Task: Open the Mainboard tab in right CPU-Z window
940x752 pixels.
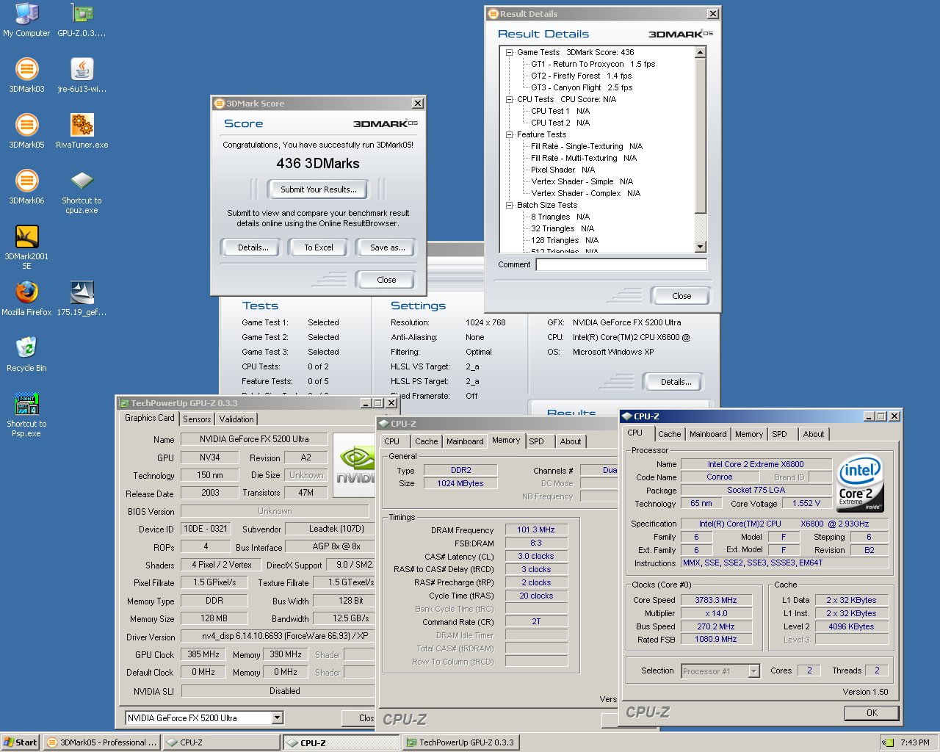Action: [x=708, y=434]
